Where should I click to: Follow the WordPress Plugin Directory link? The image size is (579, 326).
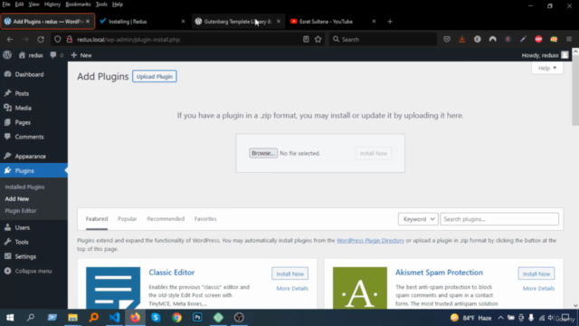(x=370, y=240)
